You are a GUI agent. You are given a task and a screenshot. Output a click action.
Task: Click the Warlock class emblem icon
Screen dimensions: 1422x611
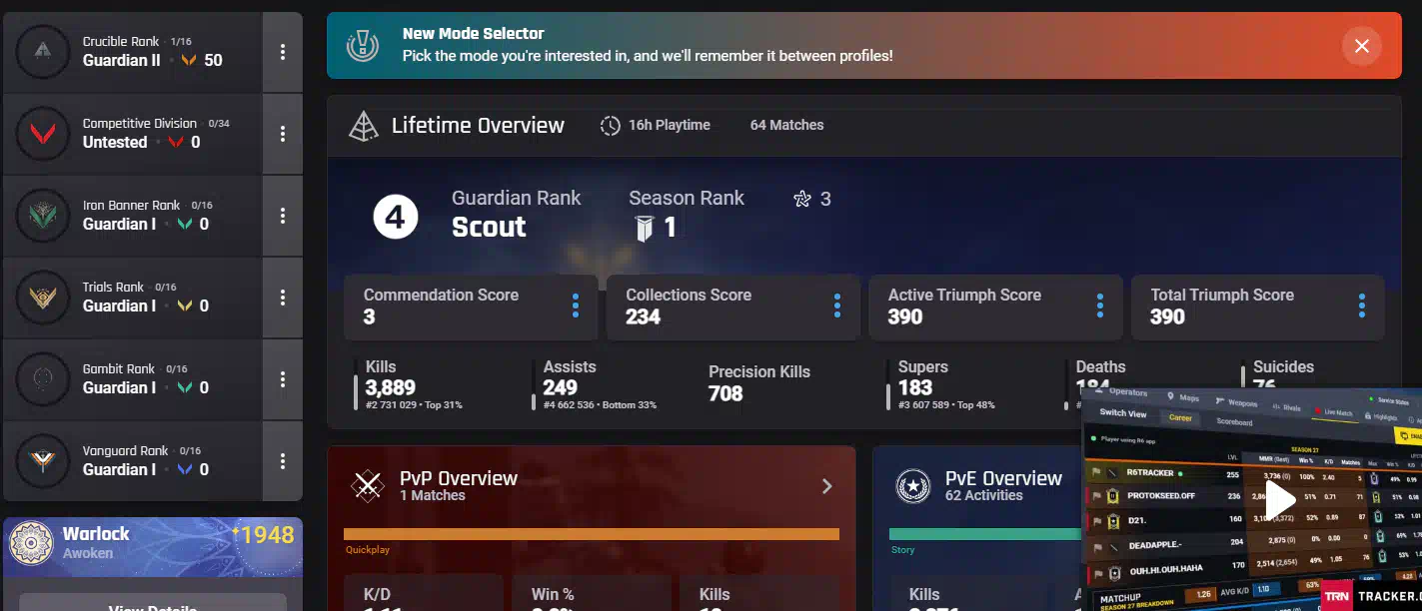31,543
